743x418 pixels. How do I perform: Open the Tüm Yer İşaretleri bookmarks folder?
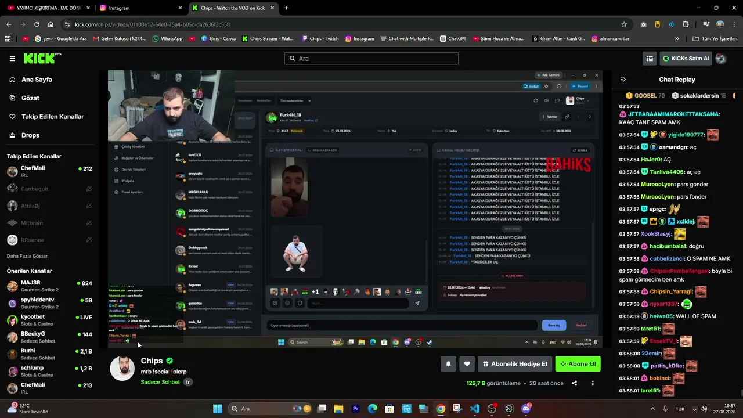[715, 39]
